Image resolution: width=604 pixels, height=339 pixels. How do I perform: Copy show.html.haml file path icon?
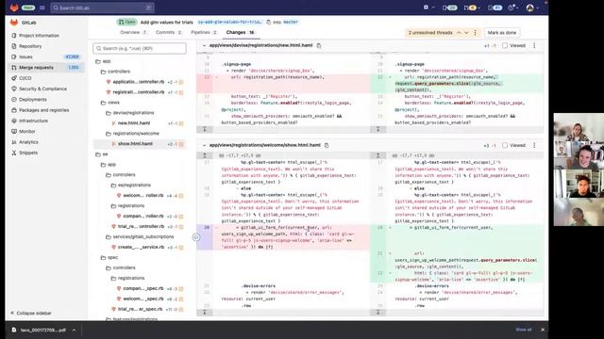pyautogui.click(x=327, y=145)
